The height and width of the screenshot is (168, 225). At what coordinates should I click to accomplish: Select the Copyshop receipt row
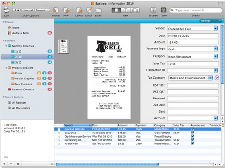click(138, 133)
